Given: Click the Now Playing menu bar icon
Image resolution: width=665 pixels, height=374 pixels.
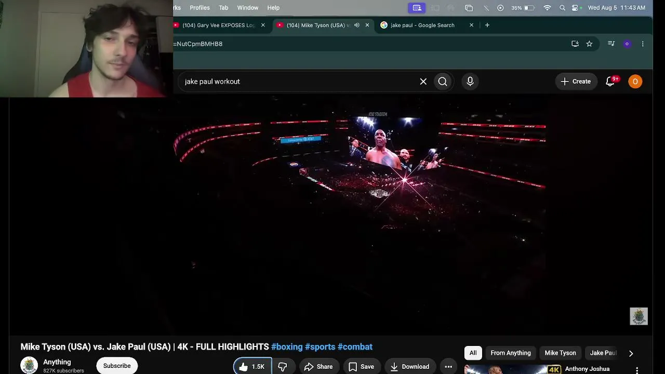Looking at the screenshot, I should 500,8.
